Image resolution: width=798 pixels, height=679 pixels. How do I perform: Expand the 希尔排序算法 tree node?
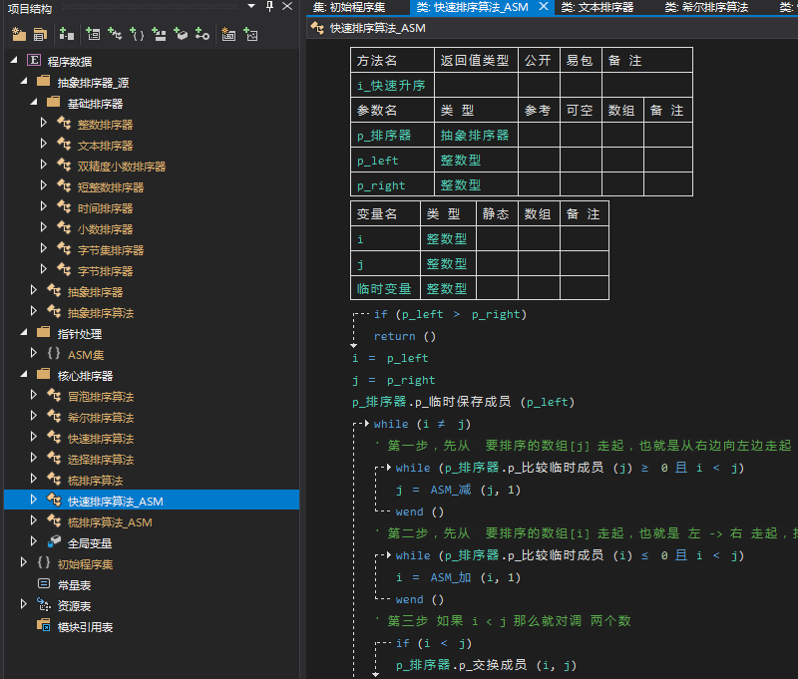34,416
